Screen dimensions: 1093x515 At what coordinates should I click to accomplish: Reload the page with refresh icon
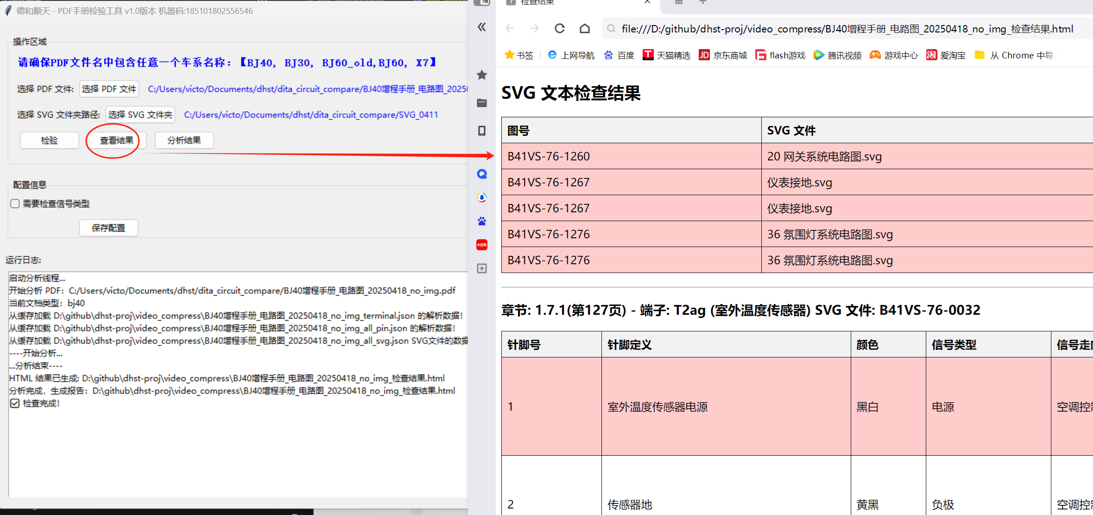[560, 29]
